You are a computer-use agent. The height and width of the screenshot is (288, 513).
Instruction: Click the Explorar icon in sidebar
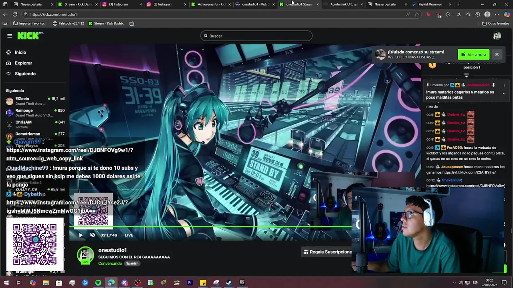coord(8,63)
